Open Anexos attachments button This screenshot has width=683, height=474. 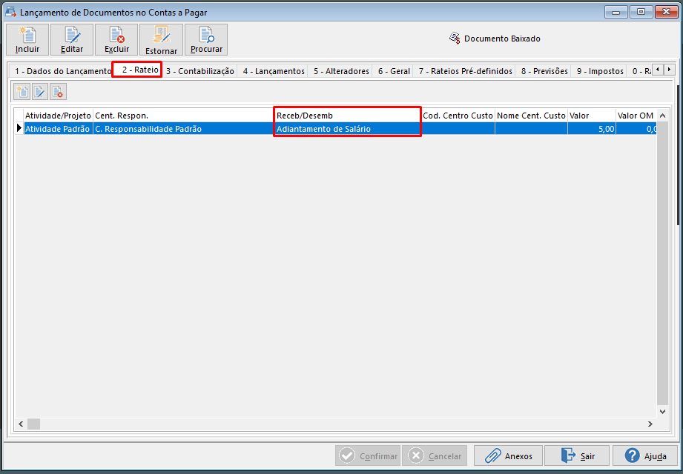tap(508, 455)
